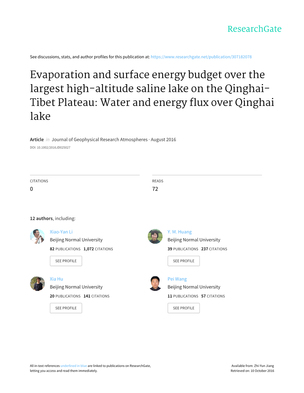The width and height of the screenshot is (304, 393).
Task: Click the ResearchGate logo
Action: tap(254, 29)
